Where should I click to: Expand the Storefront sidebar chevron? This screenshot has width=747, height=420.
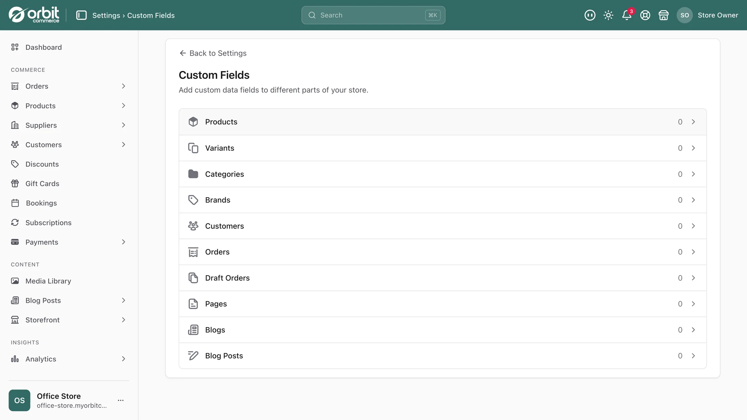point(123,320)
